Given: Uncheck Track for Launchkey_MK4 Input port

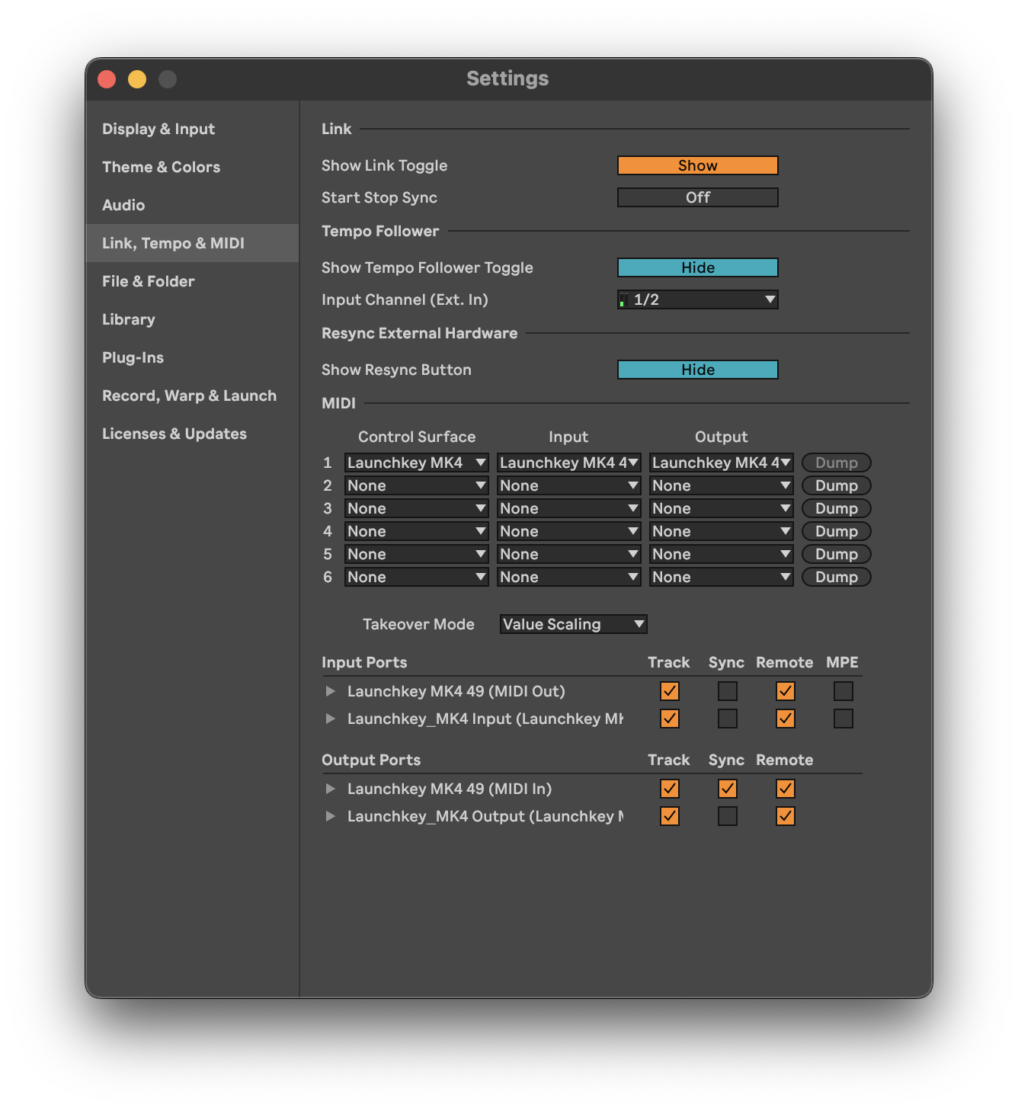Looking at the screenshot, I should 670,719.
